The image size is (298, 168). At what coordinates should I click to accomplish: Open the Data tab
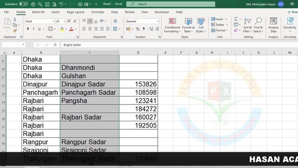click(115, 12)
